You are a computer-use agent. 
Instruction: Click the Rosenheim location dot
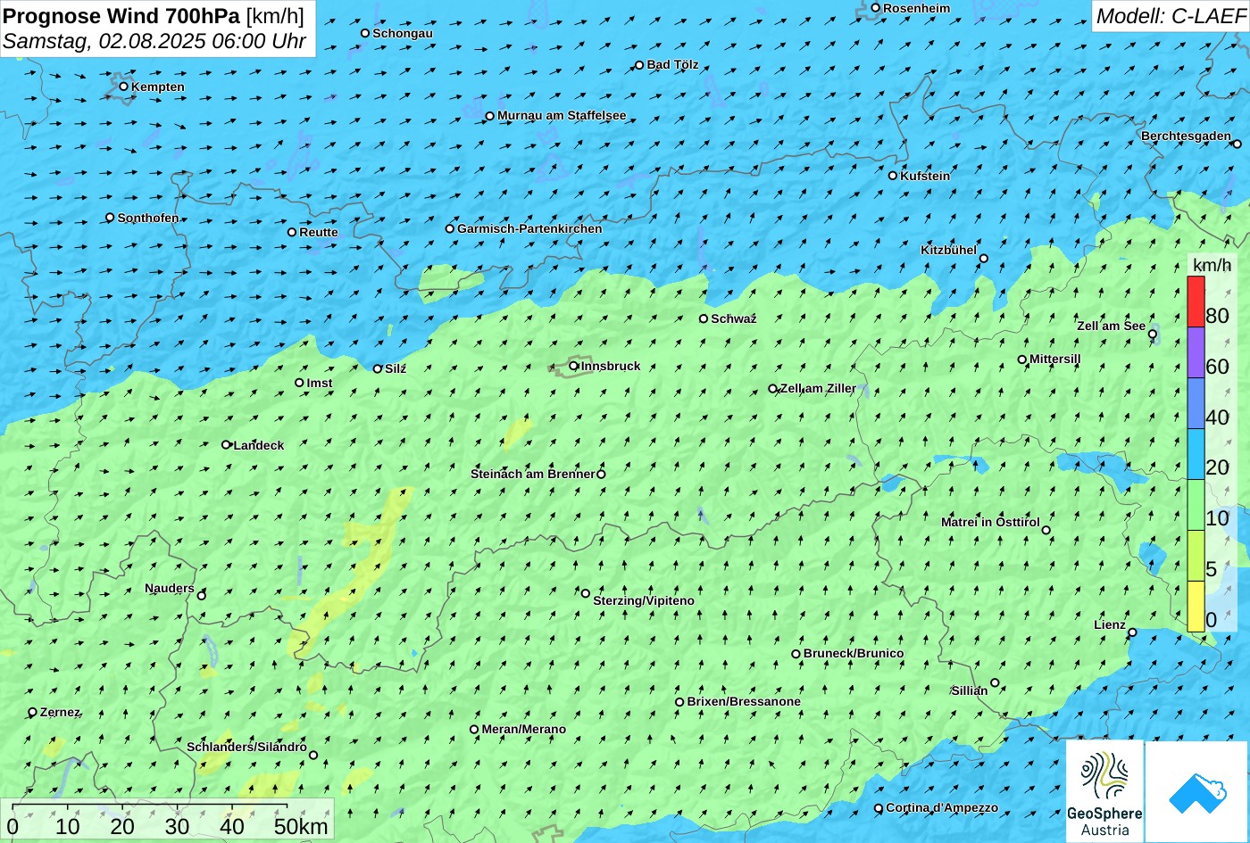pyautogui.click(x=876, y=8)
